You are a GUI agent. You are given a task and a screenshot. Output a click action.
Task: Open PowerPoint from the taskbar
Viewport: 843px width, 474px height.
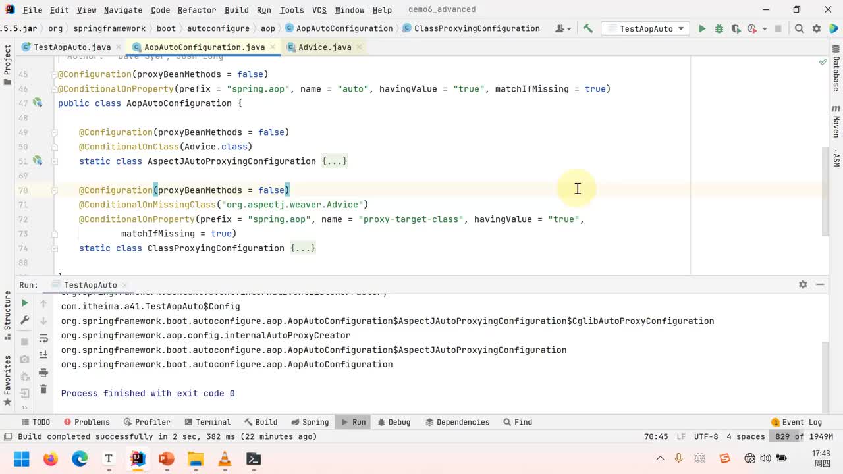click(x=167, y=459)
